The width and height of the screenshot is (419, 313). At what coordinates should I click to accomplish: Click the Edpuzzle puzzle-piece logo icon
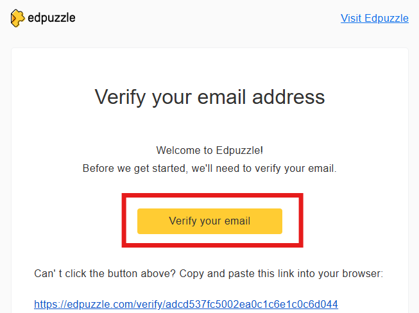tap(17, 18)
